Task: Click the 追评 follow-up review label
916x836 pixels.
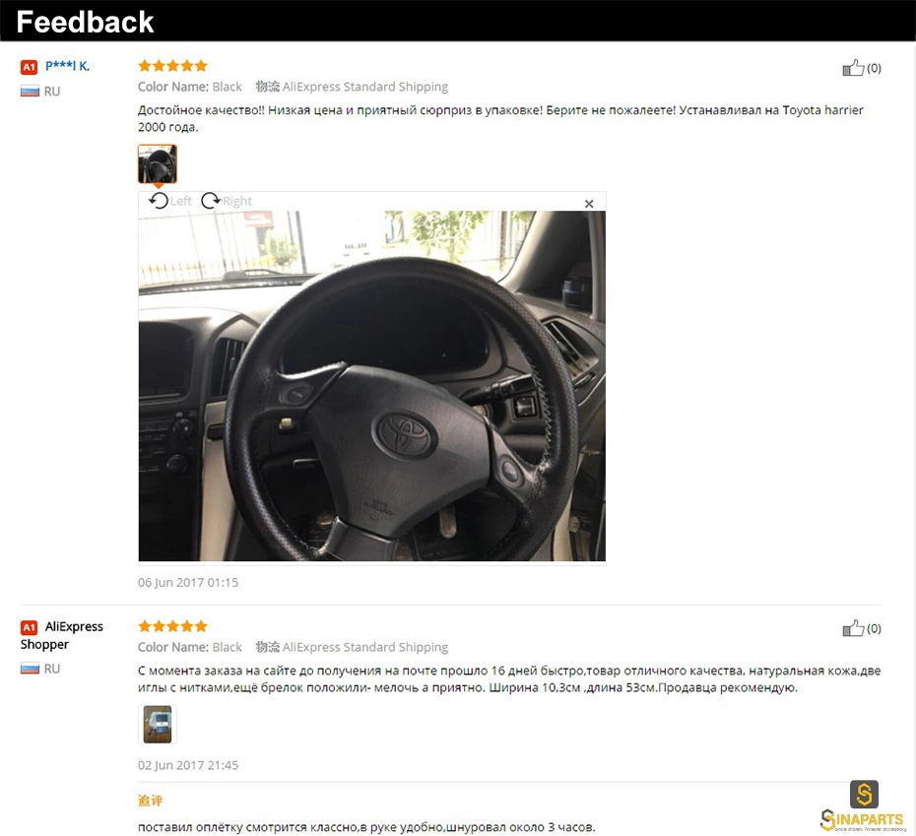Action: click(x=150, y=801)
